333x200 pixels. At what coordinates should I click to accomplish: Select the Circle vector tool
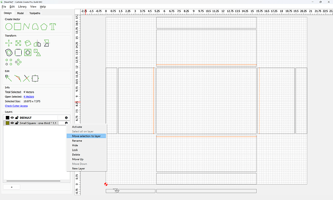coord(9,27)
